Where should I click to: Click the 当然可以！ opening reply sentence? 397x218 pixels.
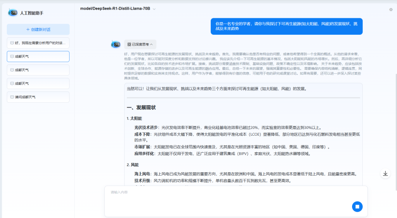click(x=217, y=89)
